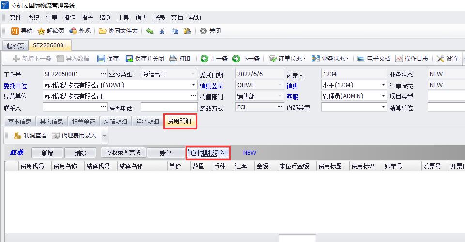The height and width of the screenshot is (242, 465).
Task: Switch to the 报关单证 tab
Action: tap(83, 121)
